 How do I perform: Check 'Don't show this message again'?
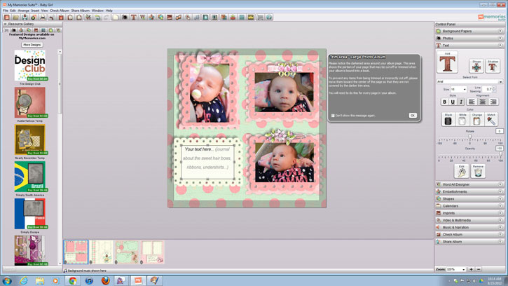coord(333,116)
